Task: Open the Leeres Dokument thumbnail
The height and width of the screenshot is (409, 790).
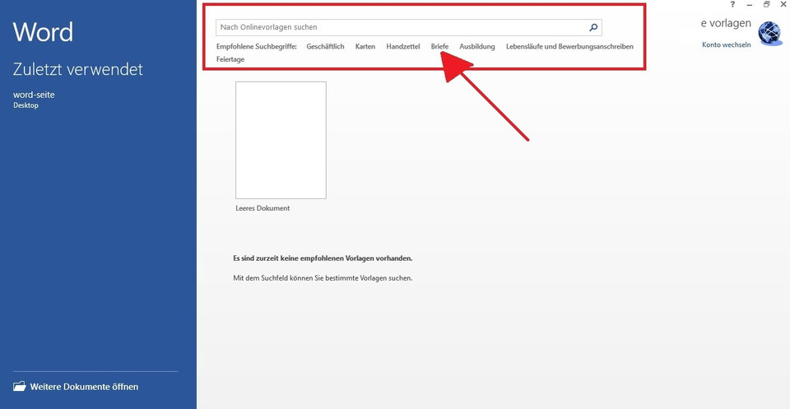Action: pyautogui.click(x=281, y=140)
